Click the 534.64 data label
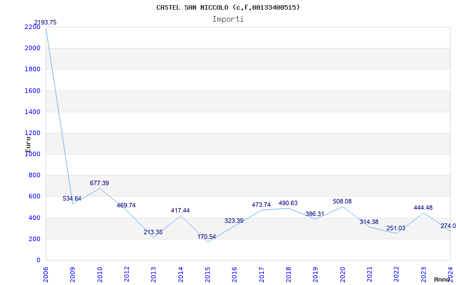This screenshot has width=456, height=285. (x=72, y=198)
